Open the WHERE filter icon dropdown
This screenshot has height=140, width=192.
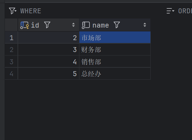(x=13, y=11)
